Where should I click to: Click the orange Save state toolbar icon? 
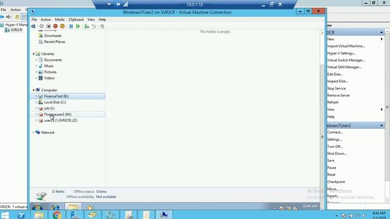(x=62, y=26)
